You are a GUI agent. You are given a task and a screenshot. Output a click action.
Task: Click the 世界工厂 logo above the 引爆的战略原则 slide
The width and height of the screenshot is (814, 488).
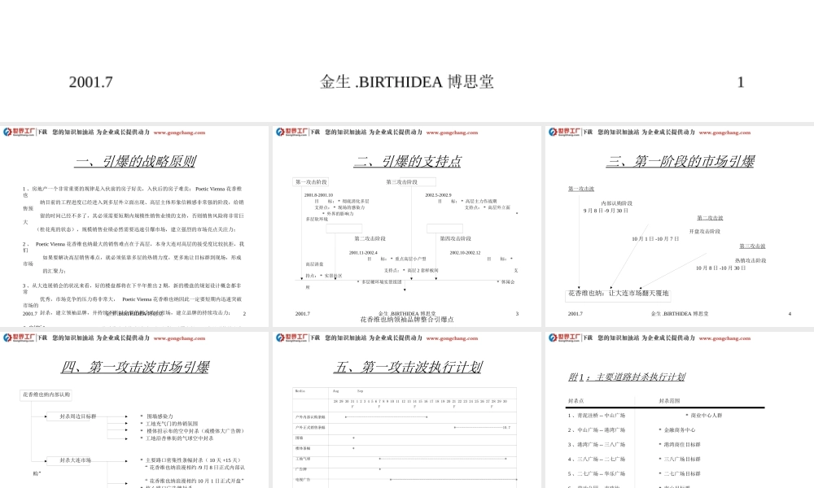click(19, 133)
